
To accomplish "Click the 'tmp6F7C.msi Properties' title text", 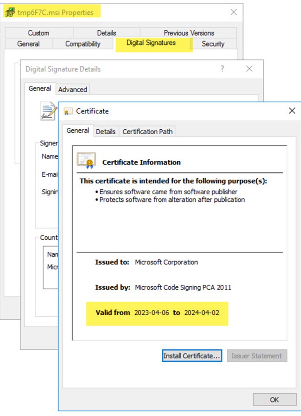I will pyautogui.click(x=55, y=12).
